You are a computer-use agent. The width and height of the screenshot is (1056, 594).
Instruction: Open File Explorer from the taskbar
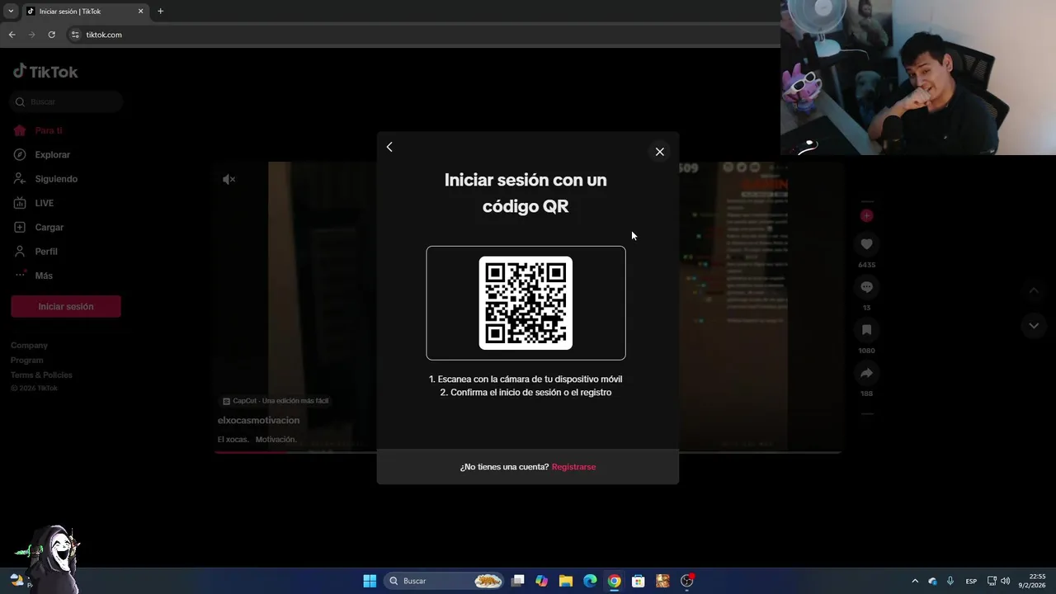[x=566, y=581]
